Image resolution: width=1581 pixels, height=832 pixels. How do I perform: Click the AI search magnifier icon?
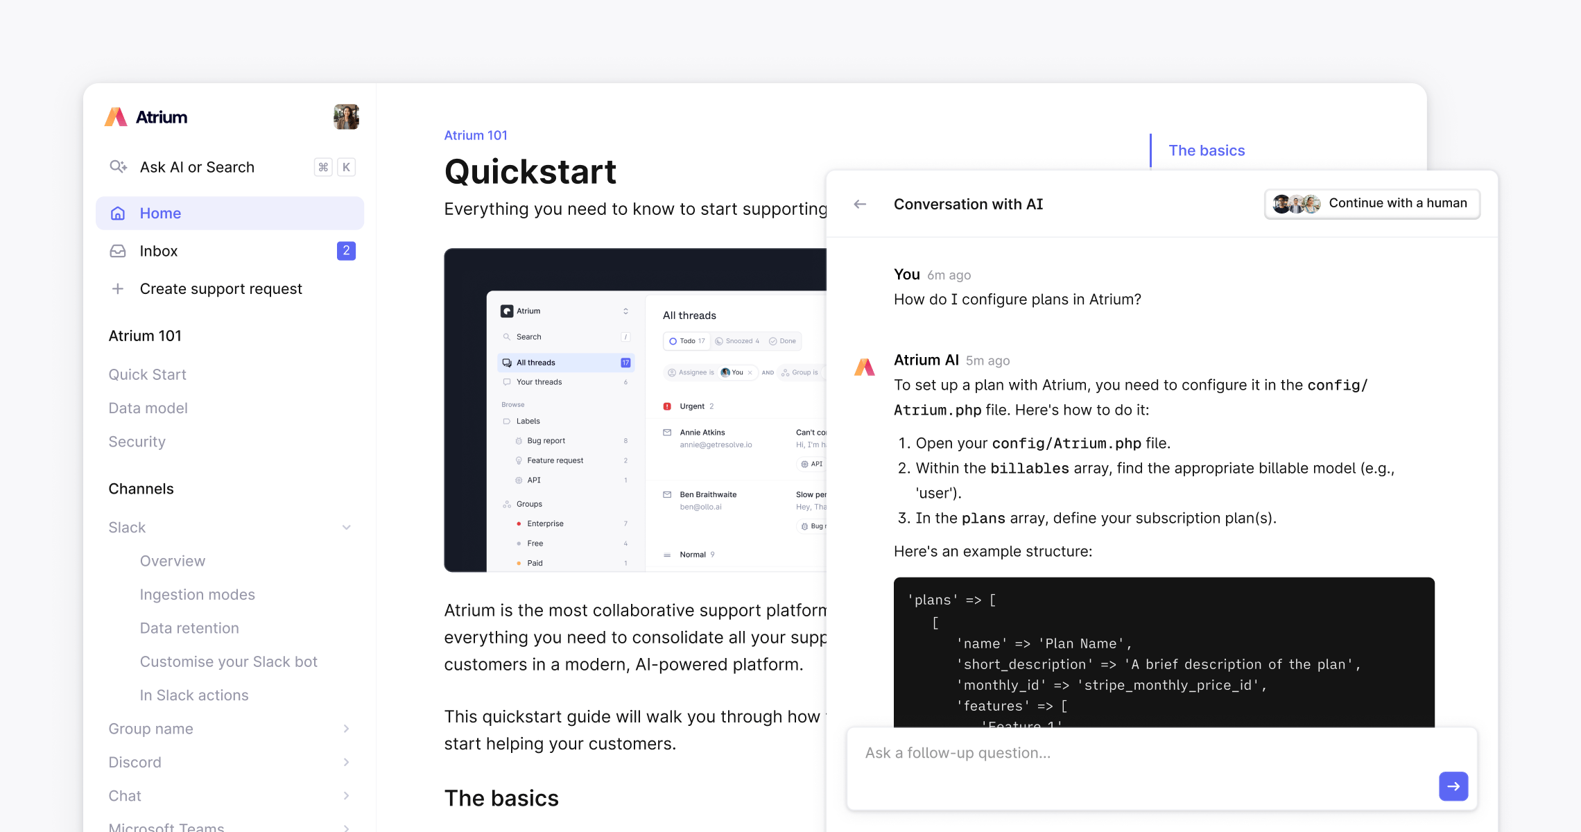click(x=119, y=166)
